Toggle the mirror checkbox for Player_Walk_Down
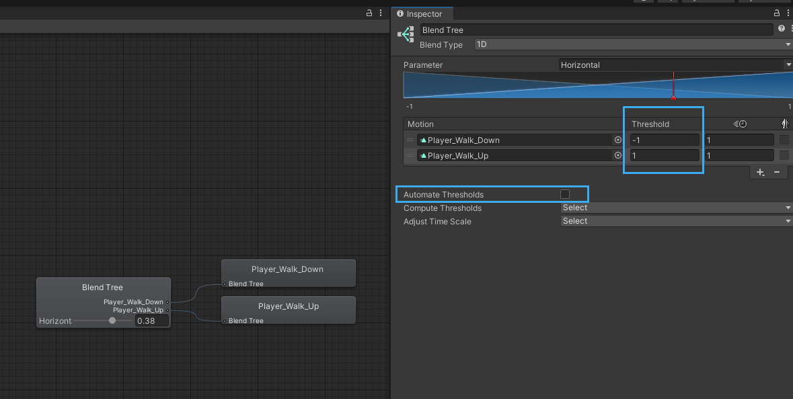 [x=784, y=140]
